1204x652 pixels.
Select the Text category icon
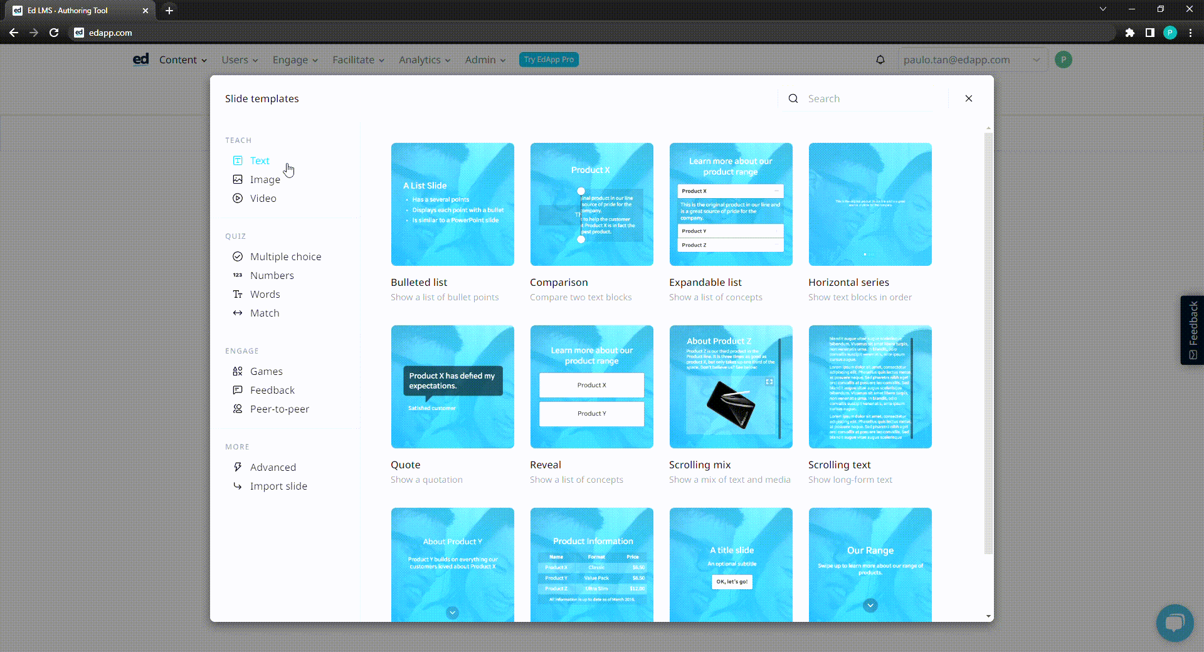point(238,160)
